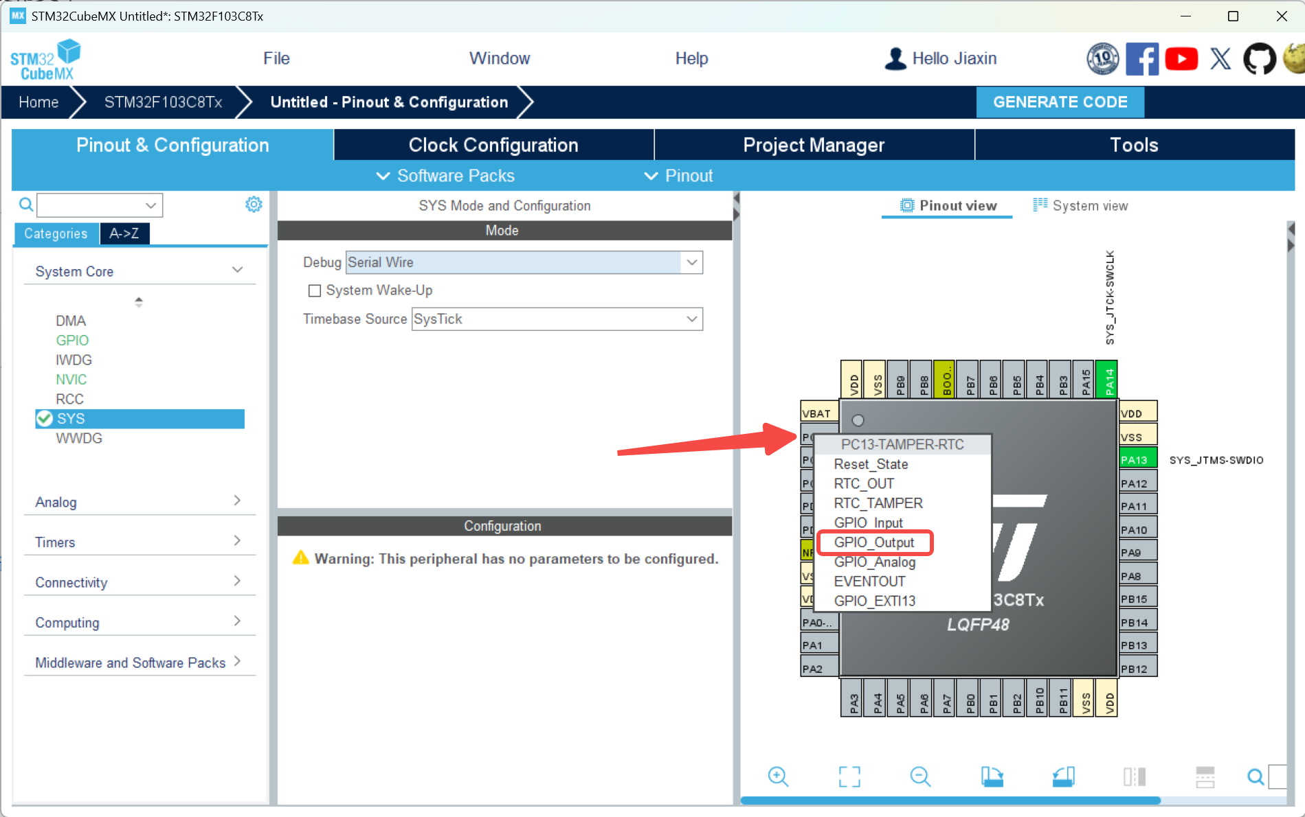Open the category search combo box
Viewport: 1305px width, 817px height.
pos(100,205)
